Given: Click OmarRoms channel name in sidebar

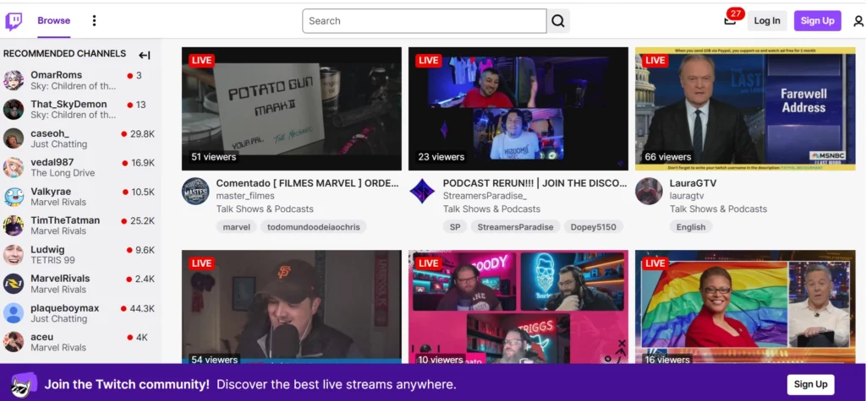Looking at the screenshot, I should [57, 75].
